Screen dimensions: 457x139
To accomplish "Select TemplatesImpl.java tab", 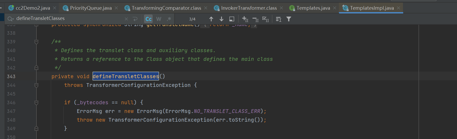I will pyautogui.click(x=372, y=8).
